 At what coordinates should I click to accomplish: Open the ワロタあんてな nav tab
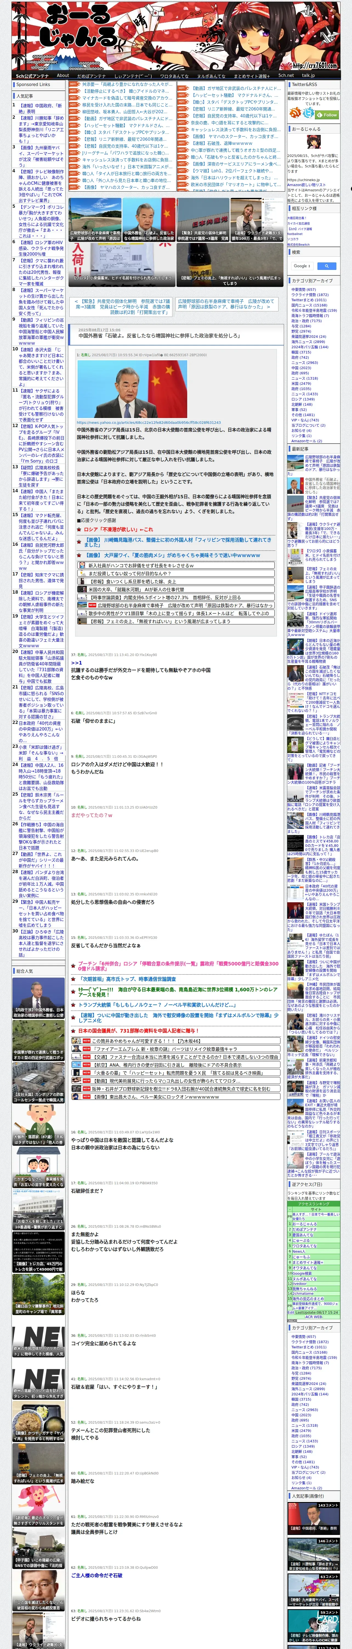[x=174, y=76]
